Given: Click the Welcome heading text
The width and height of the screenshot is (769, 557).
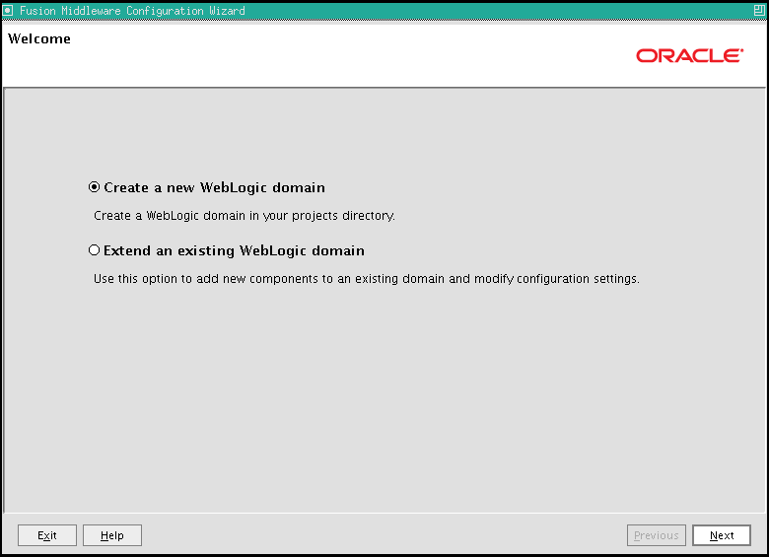Looking at the screenshot, I should pyautogui.click(x=39, y=38).
